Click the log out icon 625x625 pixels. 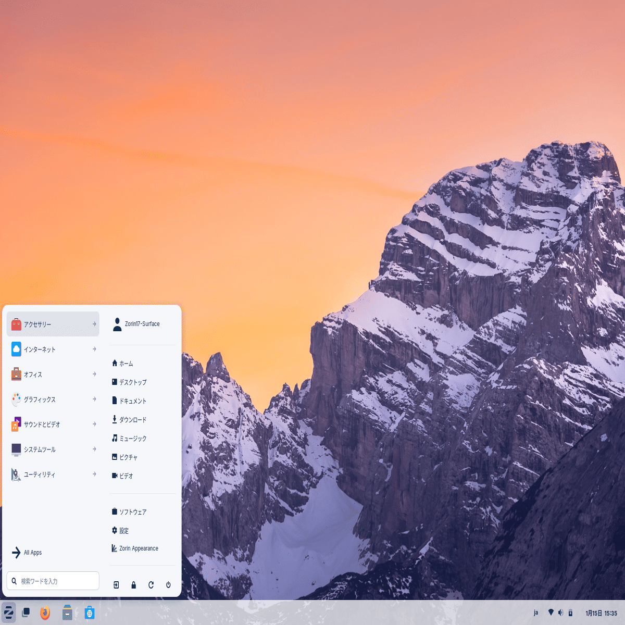116,584
